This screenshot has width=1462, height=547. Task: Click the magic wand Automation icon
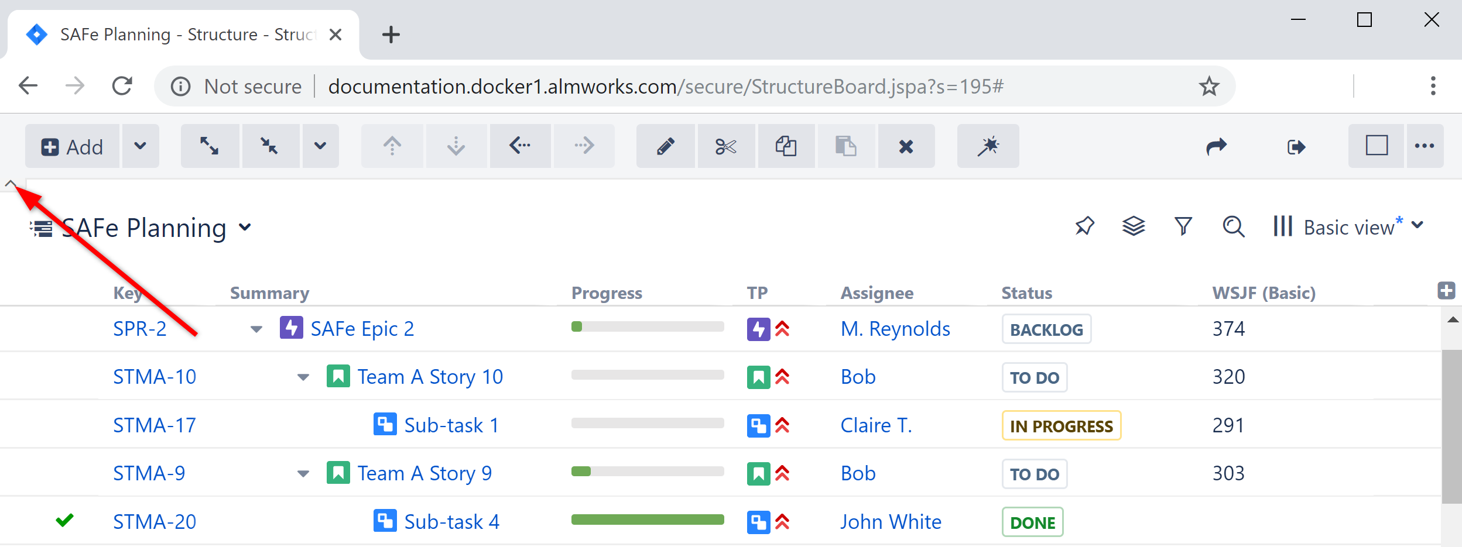point(988,146)
